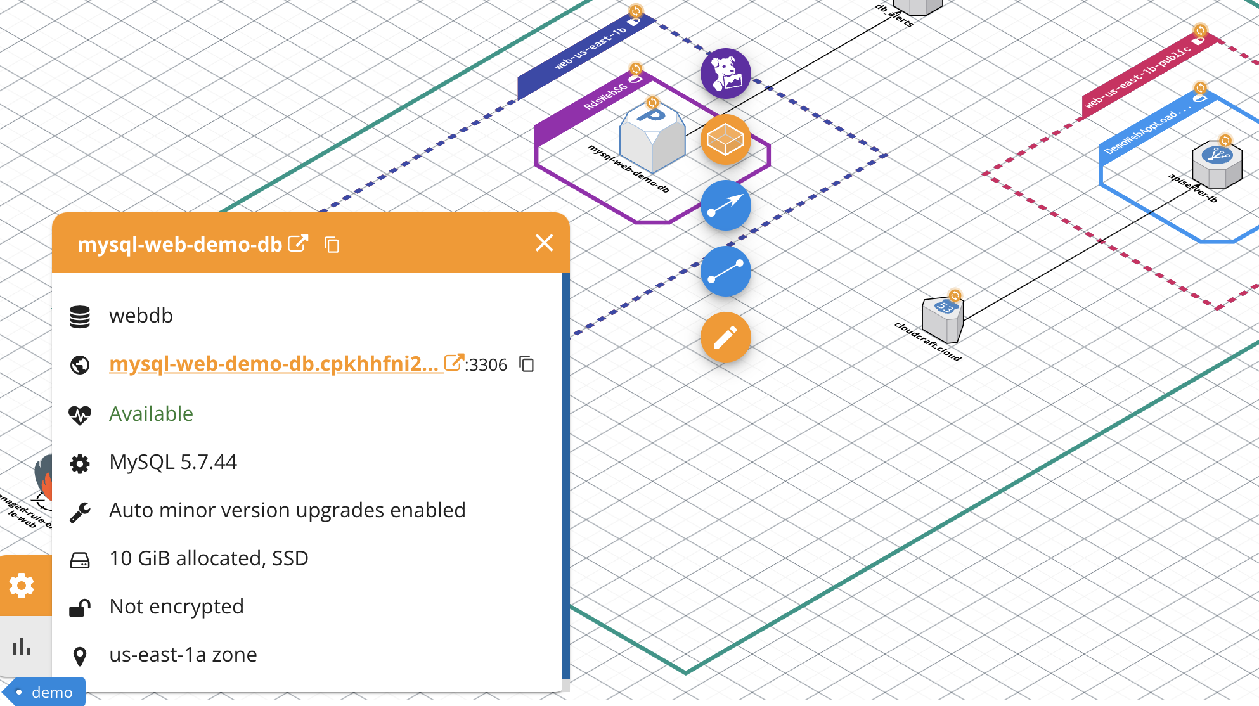Click the open padlock icon beside Not encrypted
The image size is (1259, 706).
coord(80,608)
